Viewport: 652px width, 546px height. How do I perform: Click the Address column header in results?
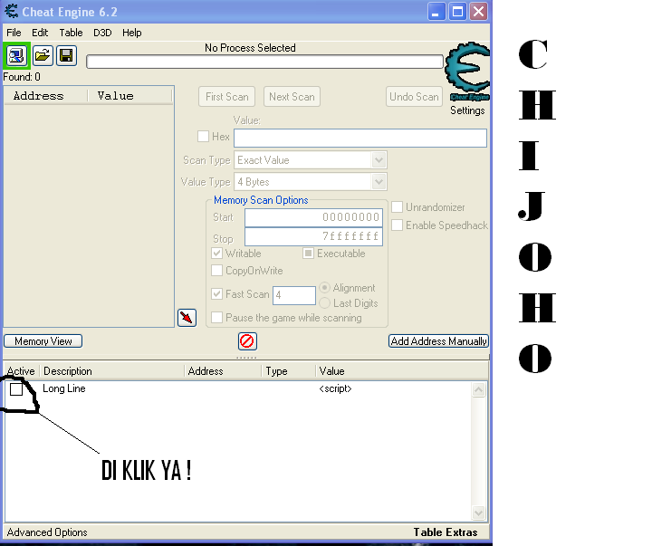pos(46,96)
